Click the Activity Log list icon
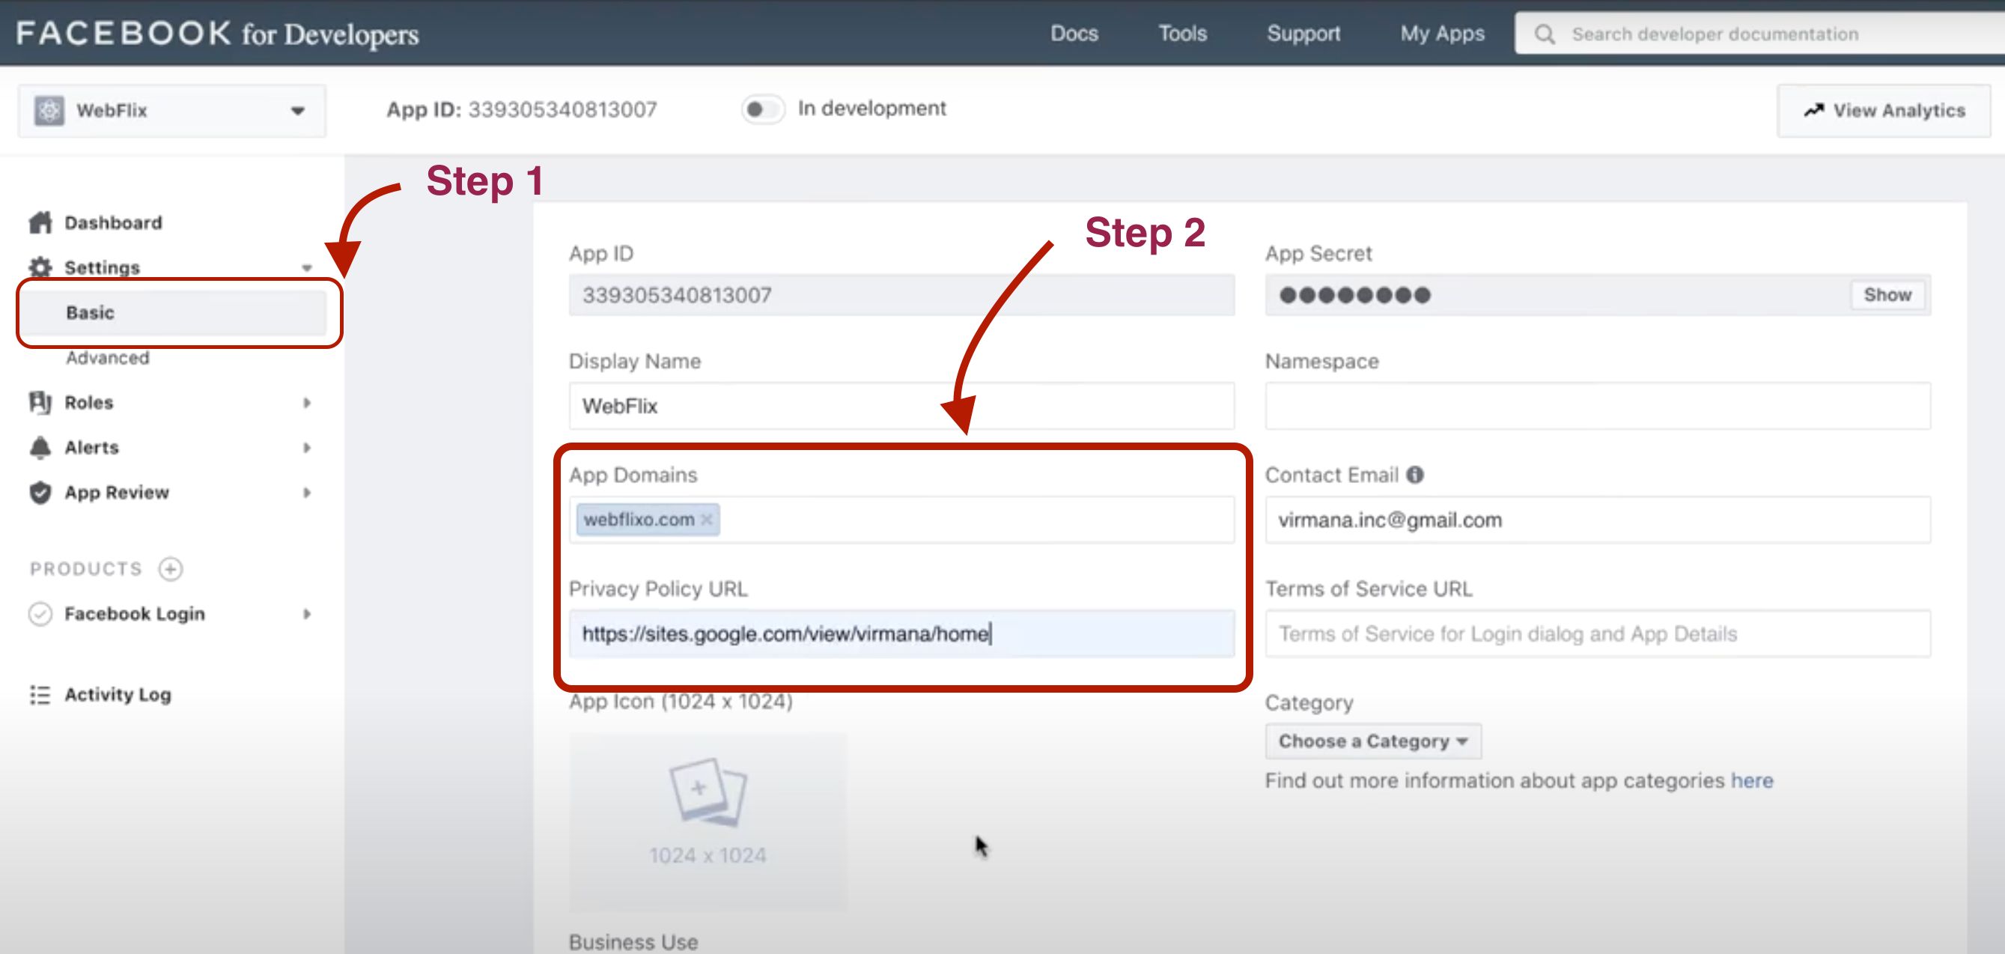 (40, 695)
